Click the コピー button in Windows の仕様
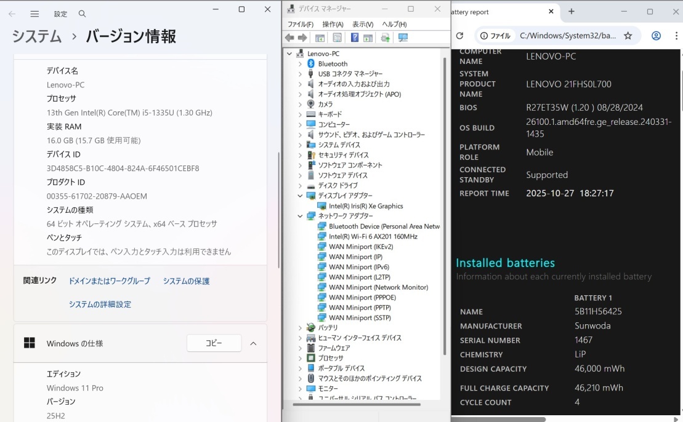 tap(214, 343)
